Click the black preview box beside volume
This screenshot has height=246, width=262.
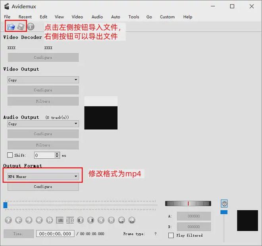pos(247,221)
